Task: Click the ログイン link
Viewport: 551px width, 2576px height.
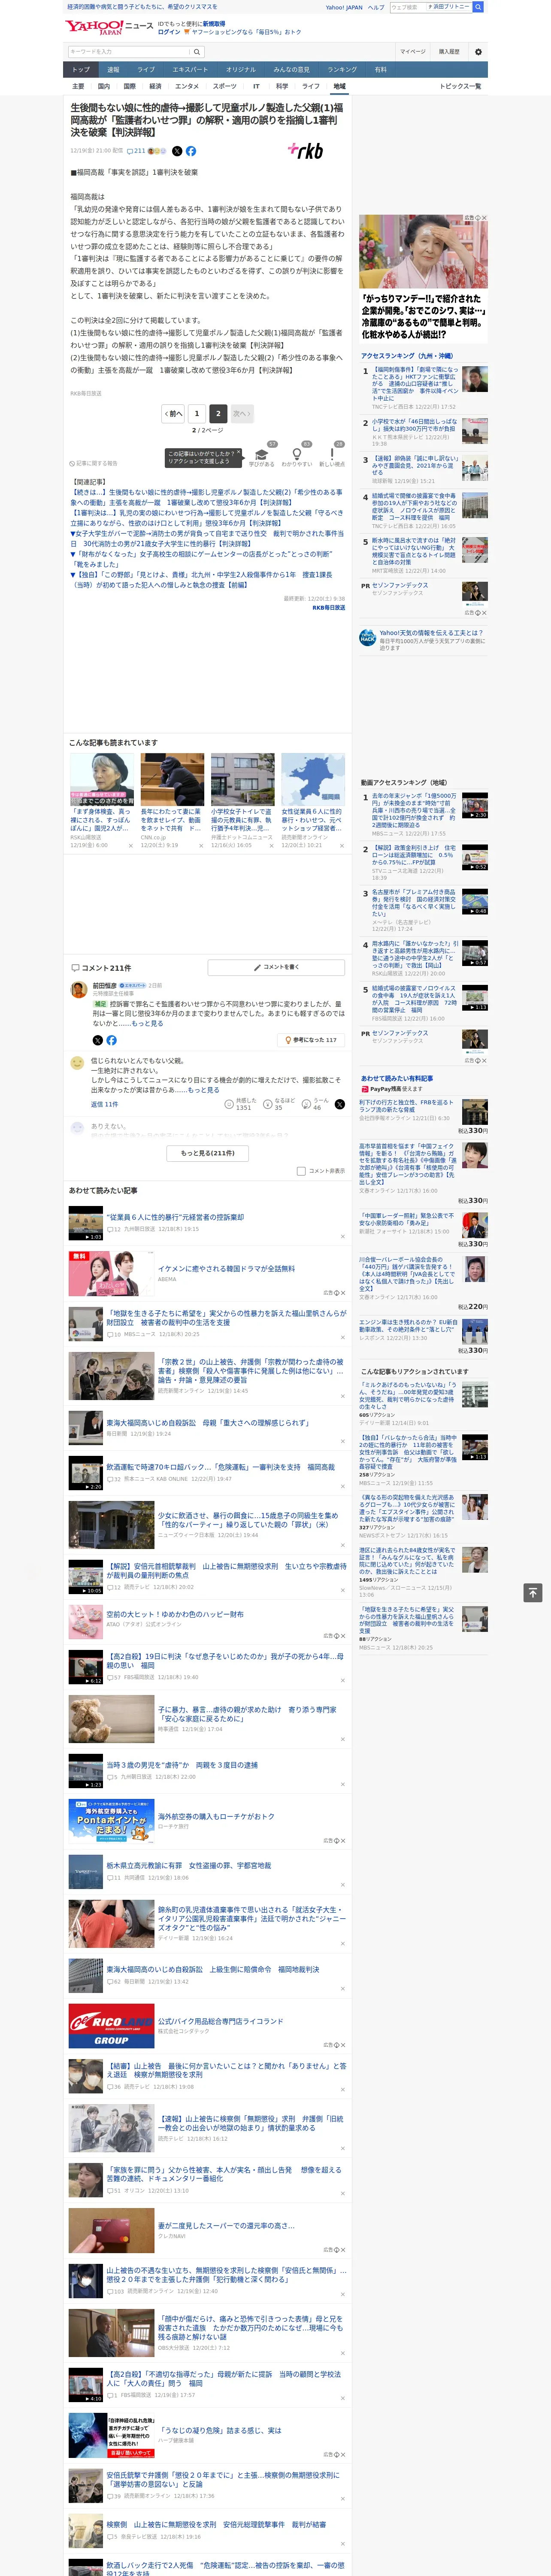Action: click(169, 32)
